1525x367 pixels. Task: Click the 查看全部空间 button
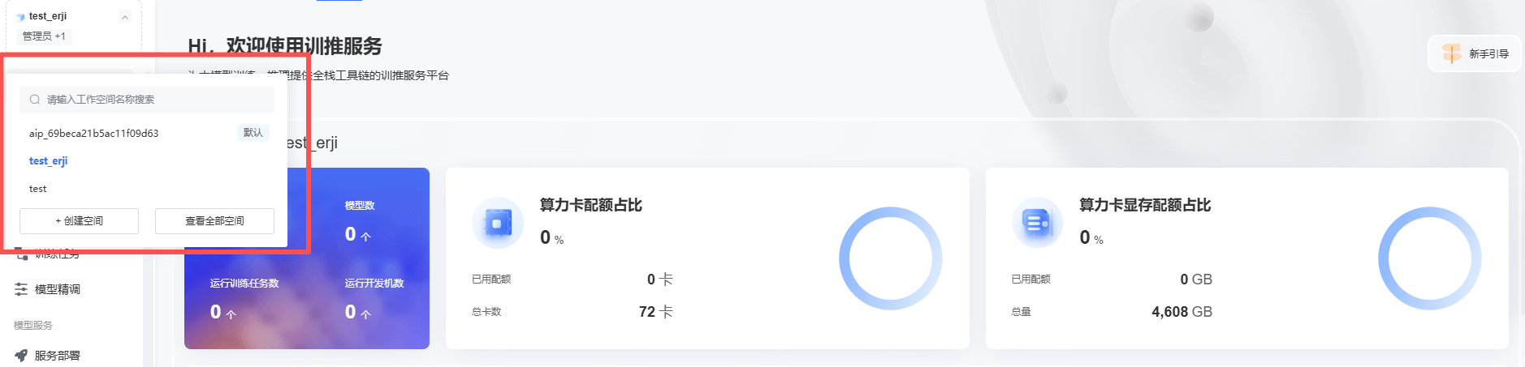(214, 221)
